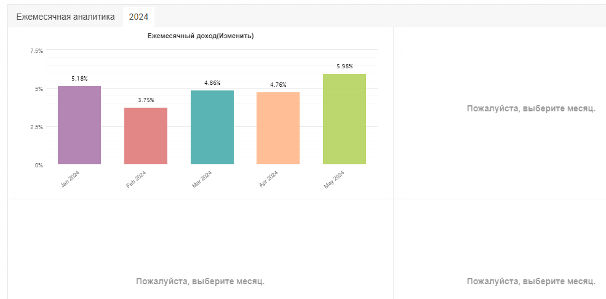Click the 5.18% value label

coord(79,79)
